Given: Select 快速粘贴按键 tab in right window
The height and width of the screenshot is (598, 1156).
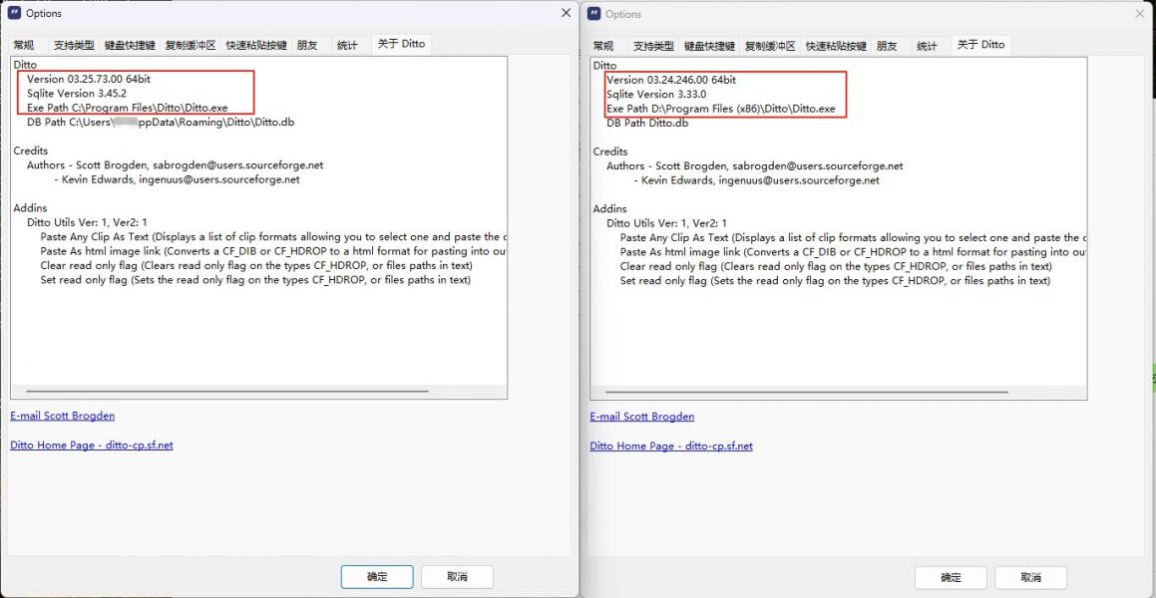Looking at the screenshot, I should point(835,46).
